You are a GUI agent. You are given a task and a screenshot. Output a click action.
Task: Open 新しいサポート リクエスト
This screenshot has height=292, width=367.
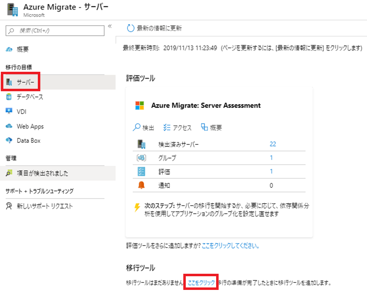coord(45,206)
